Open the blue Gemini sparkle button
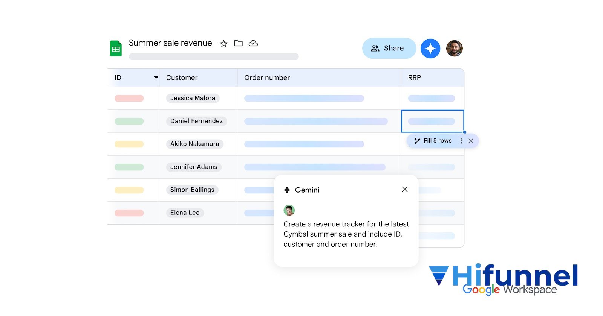 430,48
